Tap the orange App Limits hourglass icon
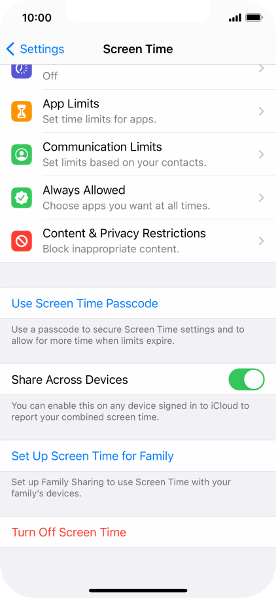The width and height of the screenshot is (276, 598). (x=22, y=111)
